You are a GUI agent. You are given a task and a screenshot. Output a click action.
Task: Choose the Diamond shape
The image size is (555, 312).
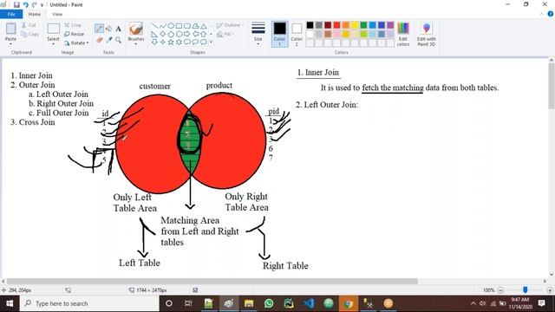[x=162, y=35]
